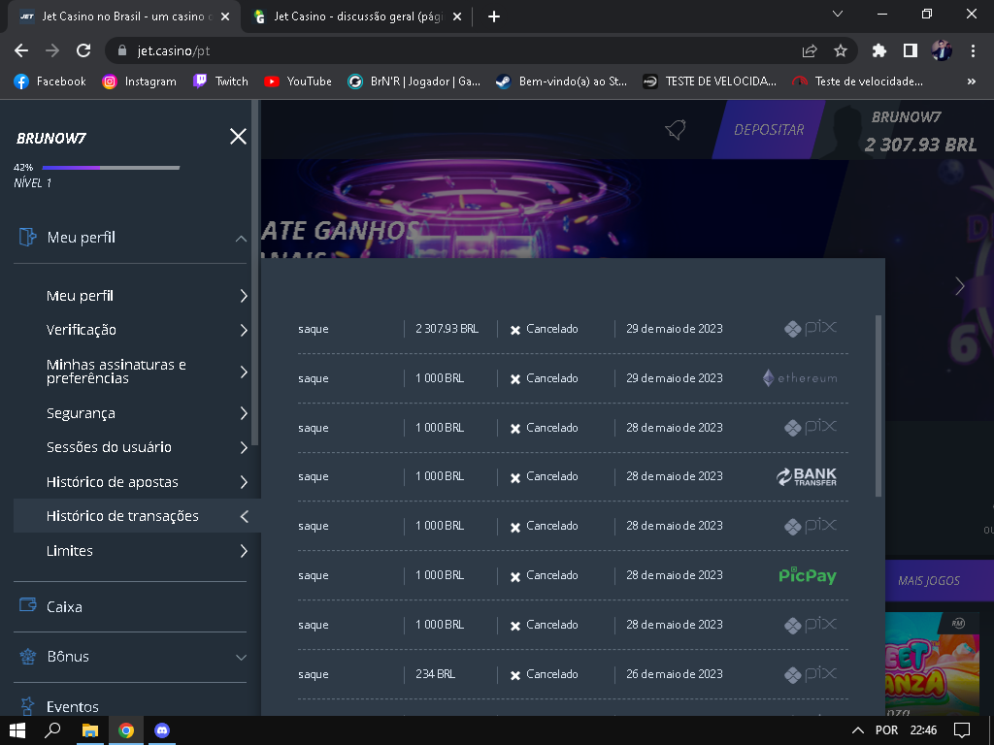Image resolution: width=994 pixels, height=745 pixels.
Task: Close the side menu with X icon
Action: point(238,137)
